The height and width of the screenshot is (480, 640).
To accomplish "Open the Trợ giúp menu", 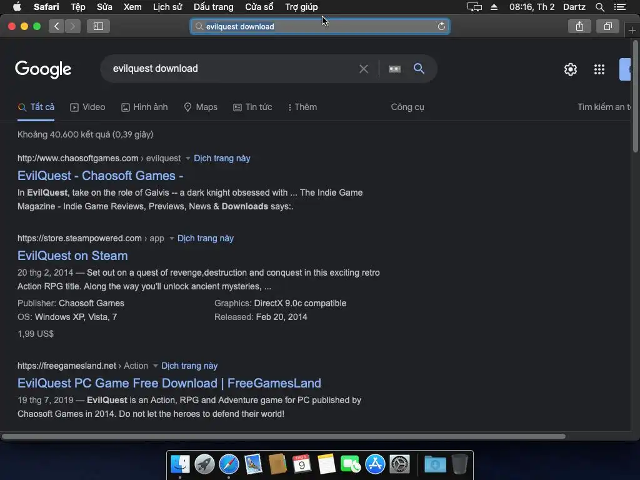I will click(x=301, y=7).
